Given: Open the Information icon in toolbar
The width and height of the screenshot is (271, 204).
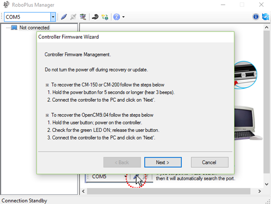Looking at the screenshot, I should [x=256, y=17].
